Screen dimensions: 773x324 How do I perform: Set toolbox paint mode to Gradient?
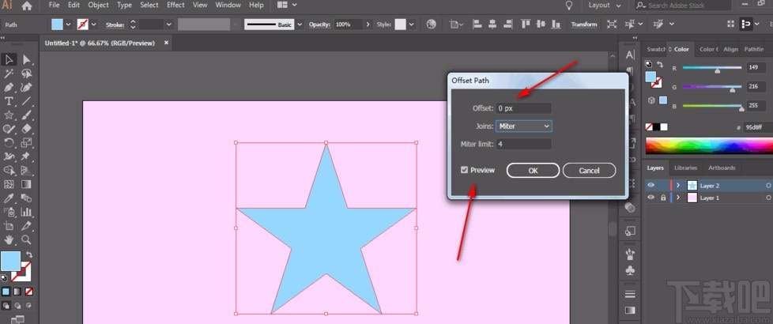click(x=17, y=292)
